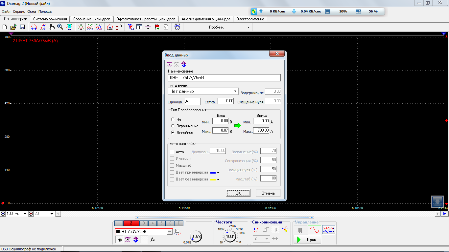Switch to Сравнение цилиндров tab
This screenshot has width=449, height=252.
[92, 19]
